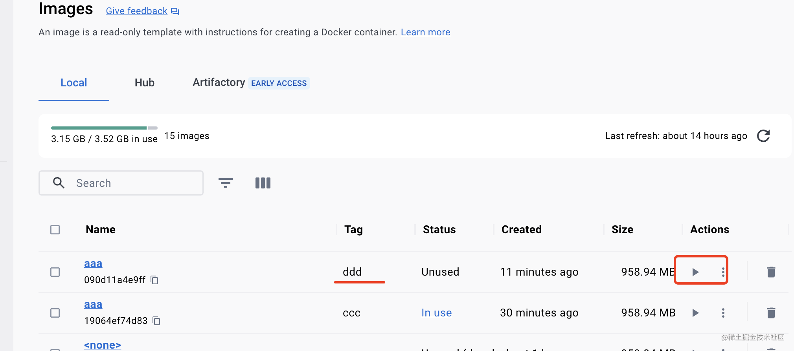Viewport: 794px width, 351px height.
Task: Switch to the Artifactory tab
Action: coord(219,82)
